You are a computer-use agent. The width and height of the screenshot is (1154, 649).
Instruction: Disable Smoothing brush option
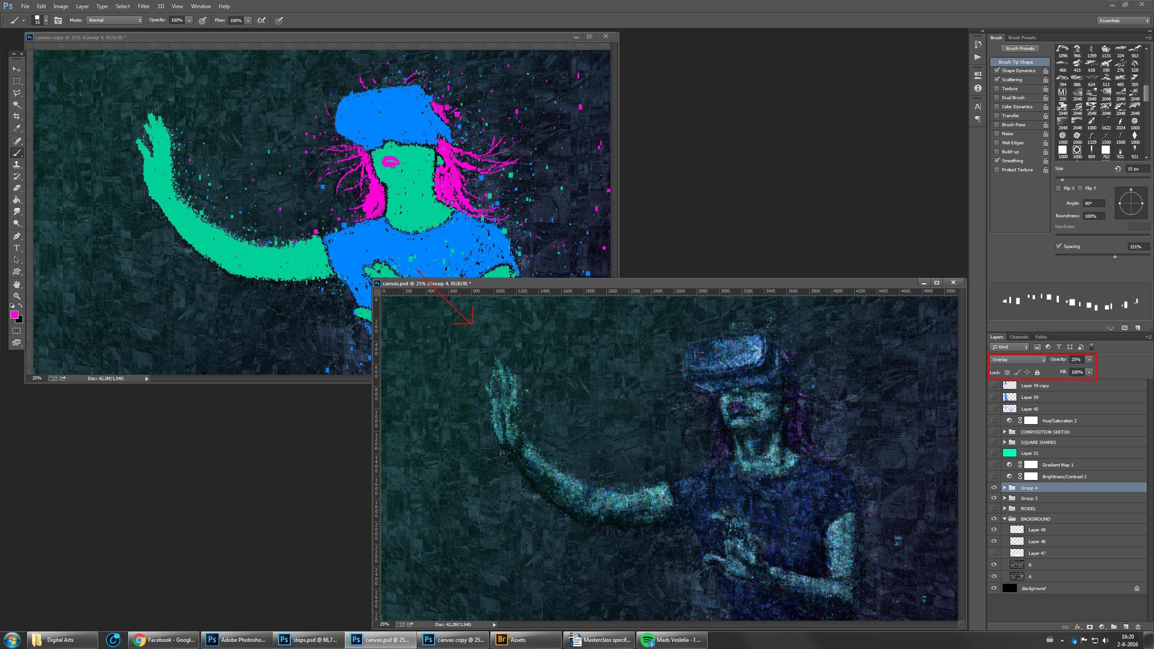tap(997, 161)
